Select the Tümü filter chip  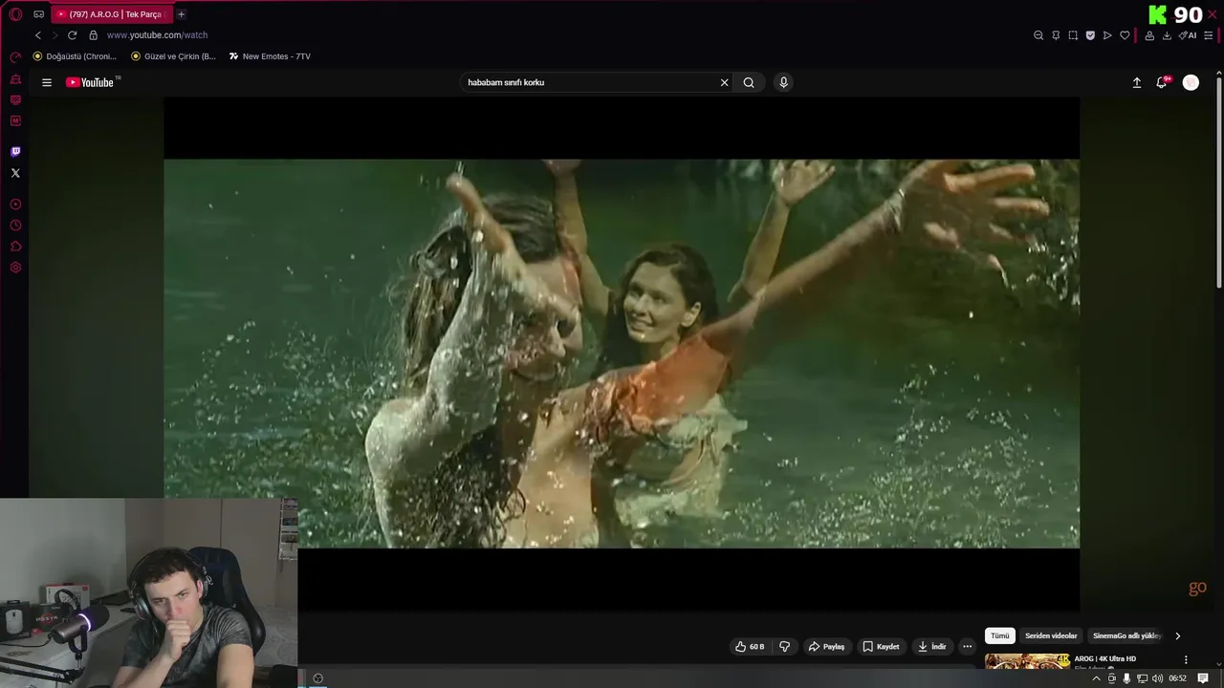click(999, 635)
